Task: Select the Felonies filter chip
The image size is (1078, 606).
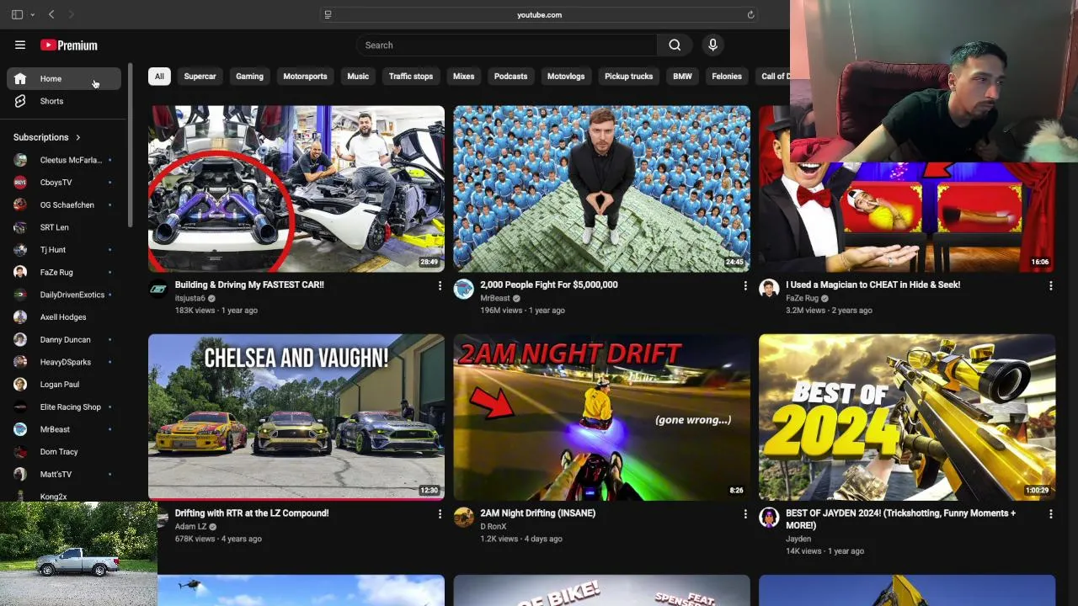Action: (727, 77)
